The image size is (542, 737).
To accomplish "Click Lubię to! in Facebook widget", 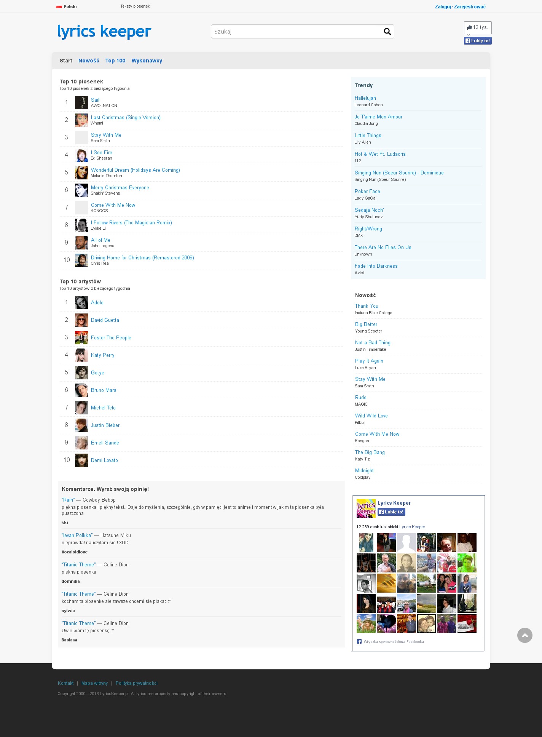I will (391, 512).
